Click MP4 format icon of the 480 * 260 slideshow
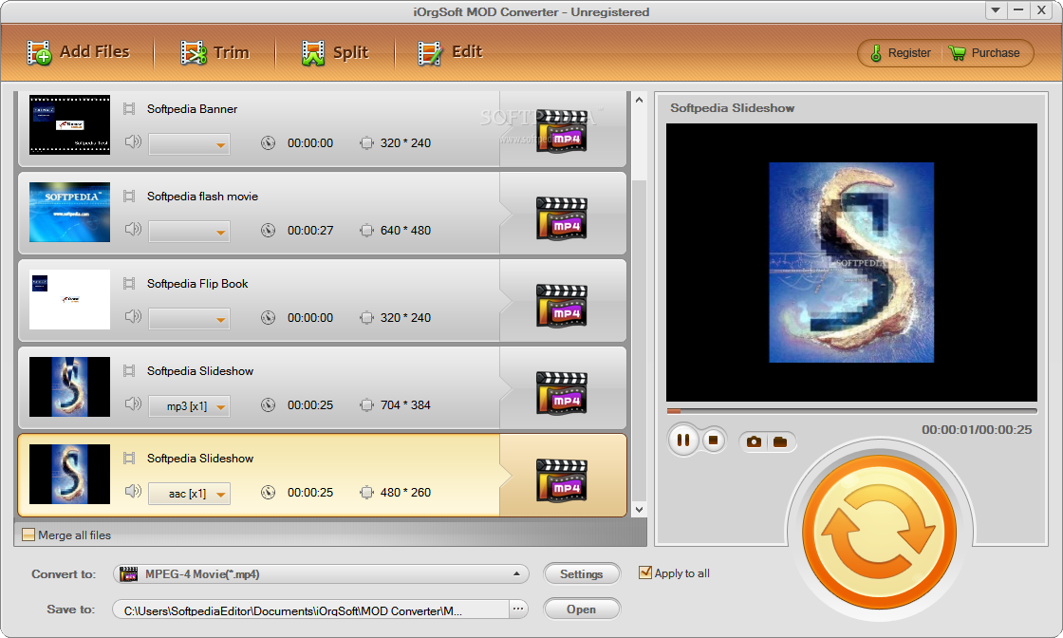Screen dimensions: 1063x638 561,480
